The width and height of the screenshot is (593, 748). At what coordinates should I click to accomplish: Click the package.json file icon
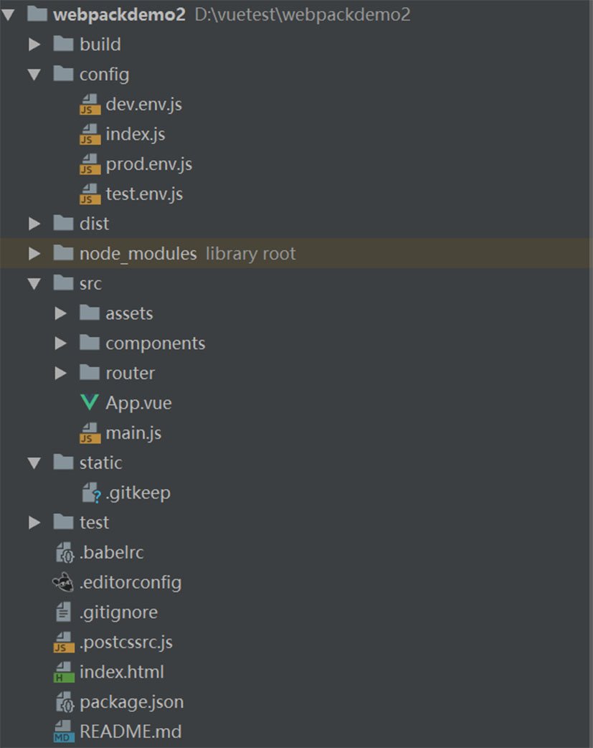pyautogui.click(x=65, y=702)
